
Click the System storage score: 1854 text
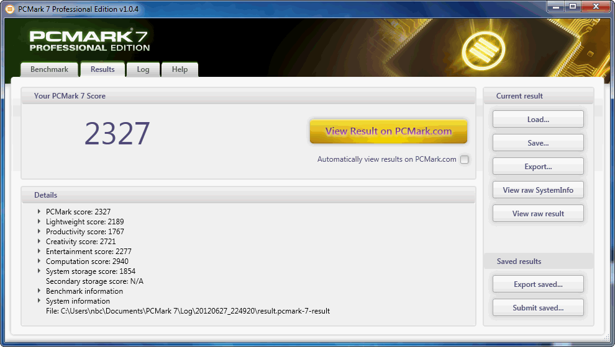pos(91,271)
